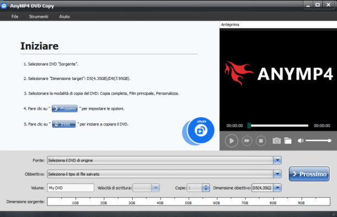Click the elapsed time 00:00:00 left
This screenshot has height=217, width=337.
235,126
